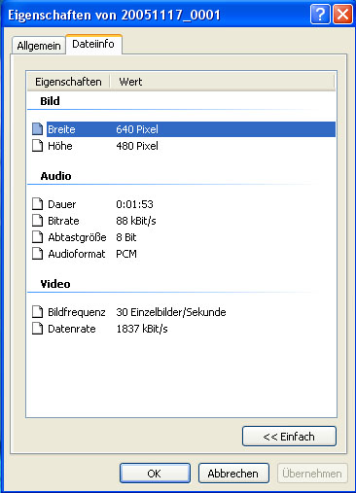Click the Eigenschaften column header
The image size is (356, 493).
tap(68, 82)
